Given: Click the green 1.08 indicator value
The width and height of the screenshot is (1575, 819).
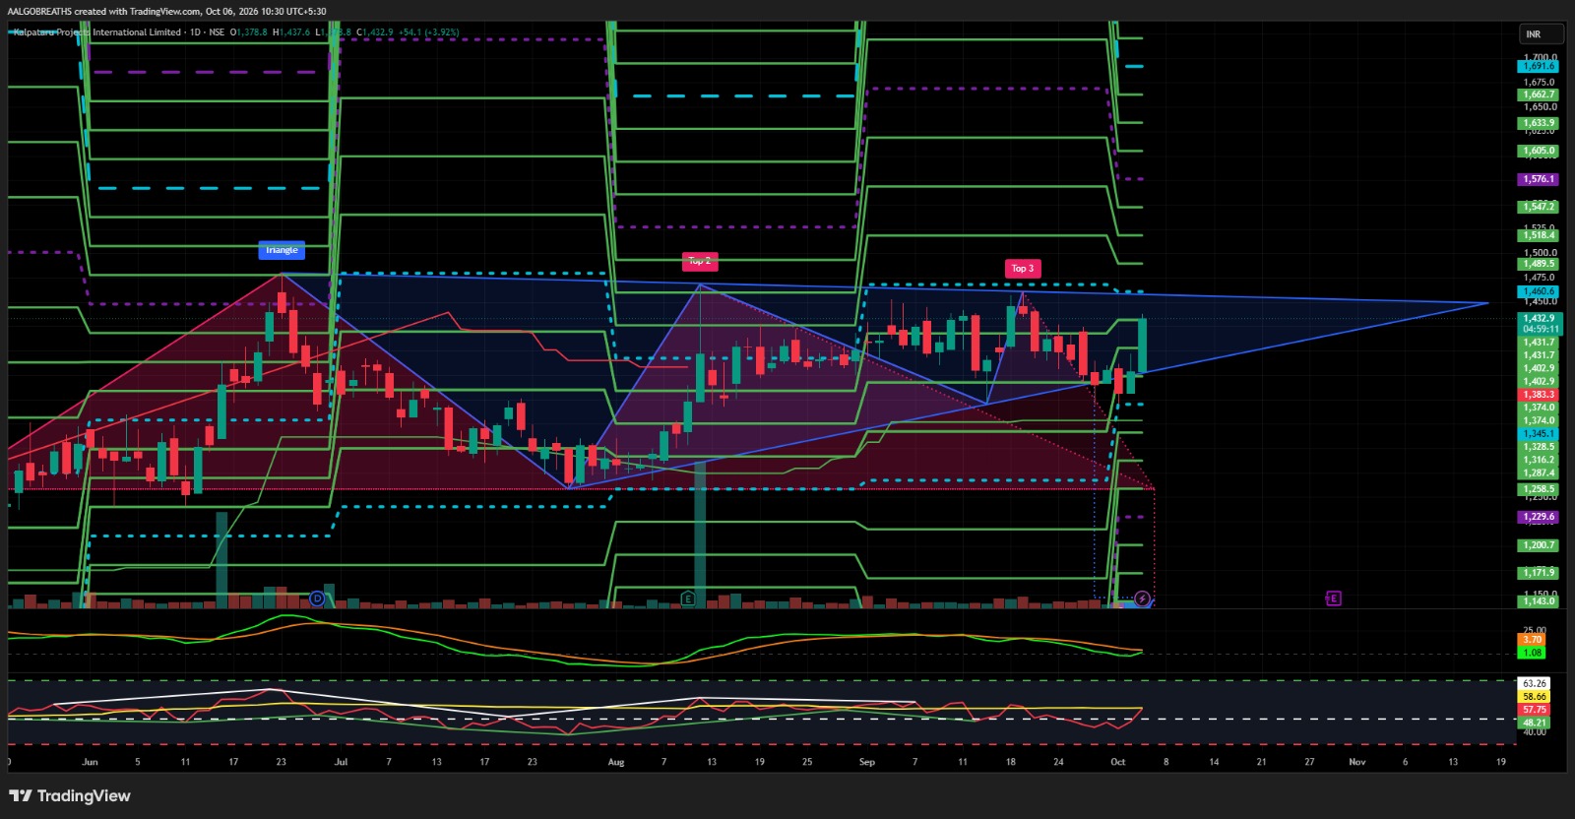Looking at the screenshot, I should (x=1533, y=653).
